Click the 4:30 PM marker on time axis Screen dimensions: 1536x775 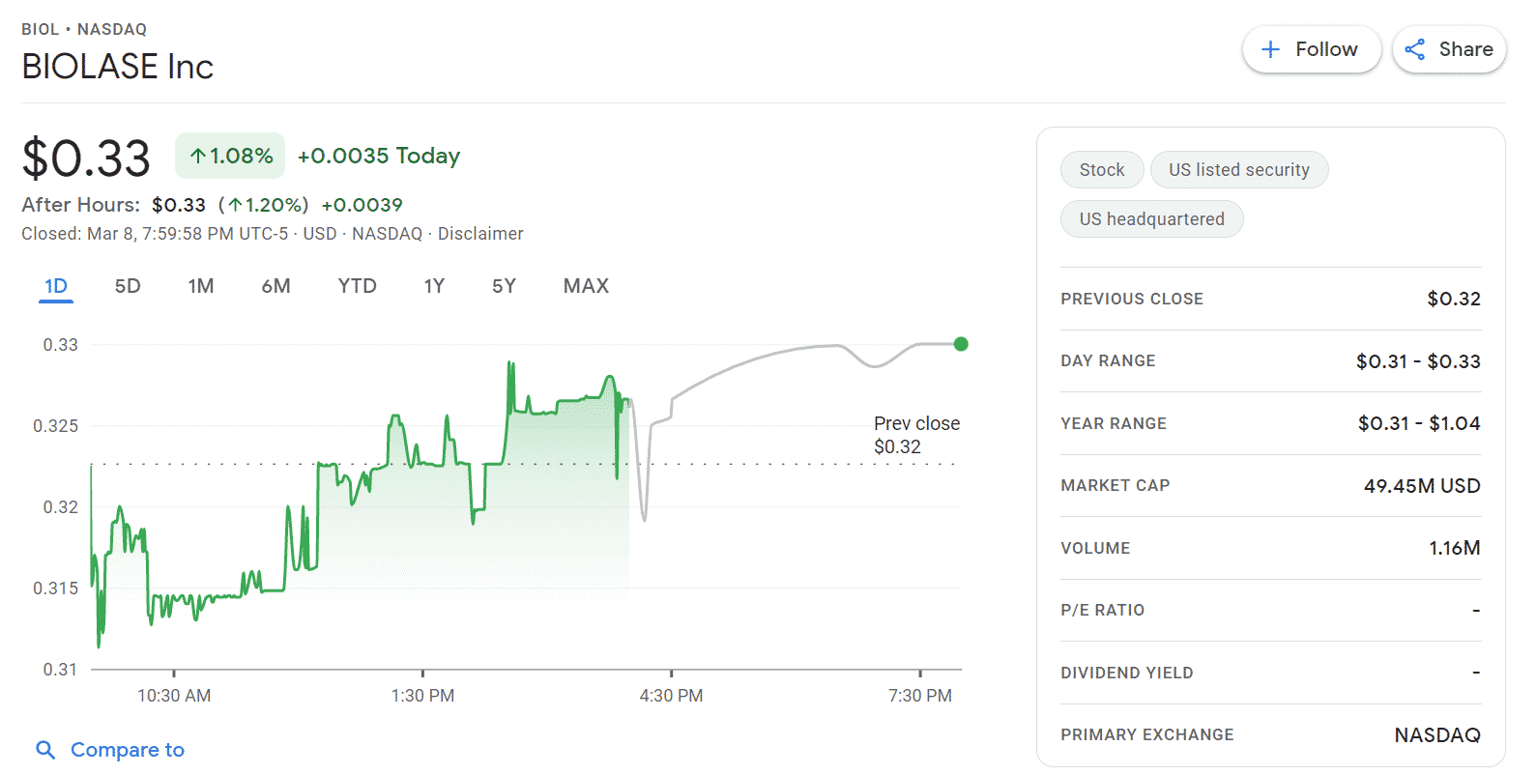pyautogui.click(x=671, y=696)
